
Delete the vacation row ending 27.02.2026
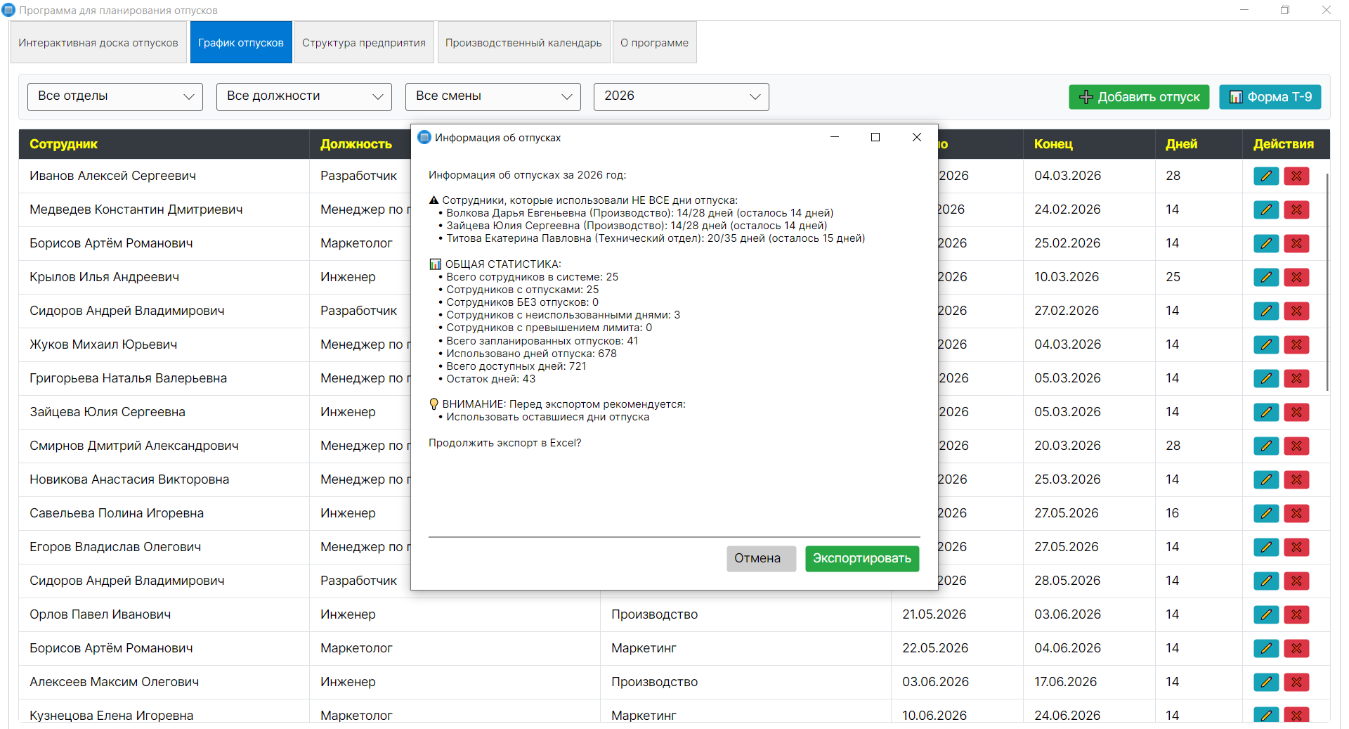point(1296,311)
